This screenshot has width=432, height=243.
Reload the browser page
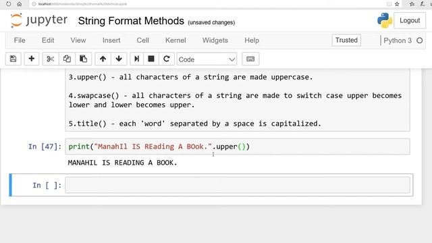click(9, 4)
